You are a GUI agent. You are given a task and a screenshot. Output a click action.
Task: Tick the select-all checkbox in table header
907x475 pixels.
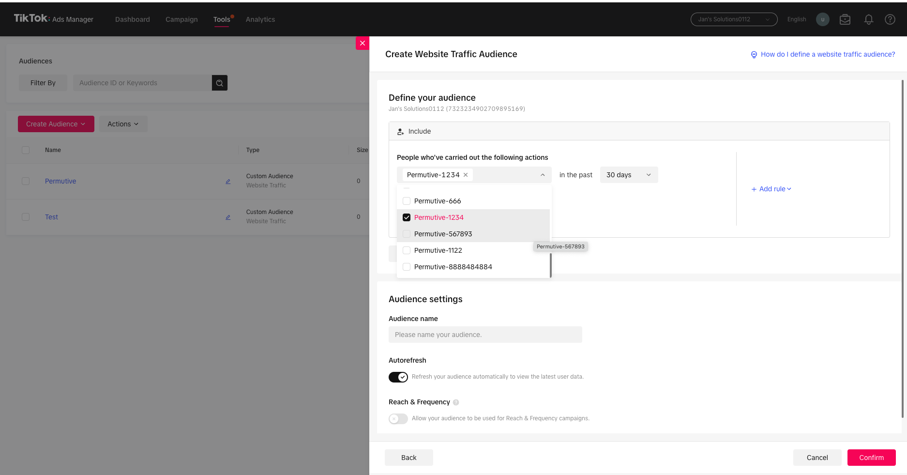point(26,150)
